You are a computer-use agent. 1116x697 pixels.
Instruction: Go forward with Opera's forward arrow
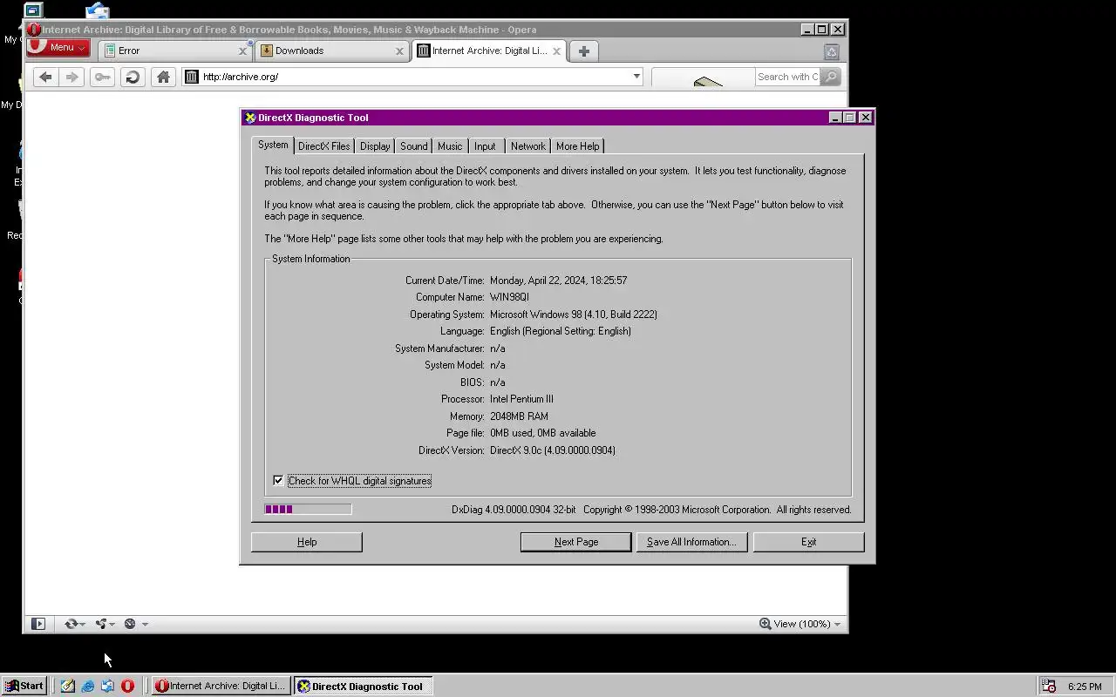pyautogui.click(x=72, y=77)
